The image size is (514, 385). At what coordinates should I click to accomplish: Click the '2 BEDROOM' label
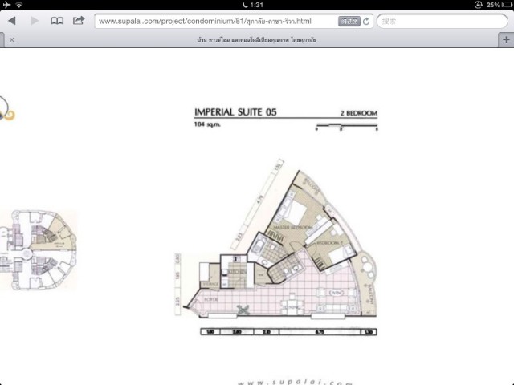[359, 113]
